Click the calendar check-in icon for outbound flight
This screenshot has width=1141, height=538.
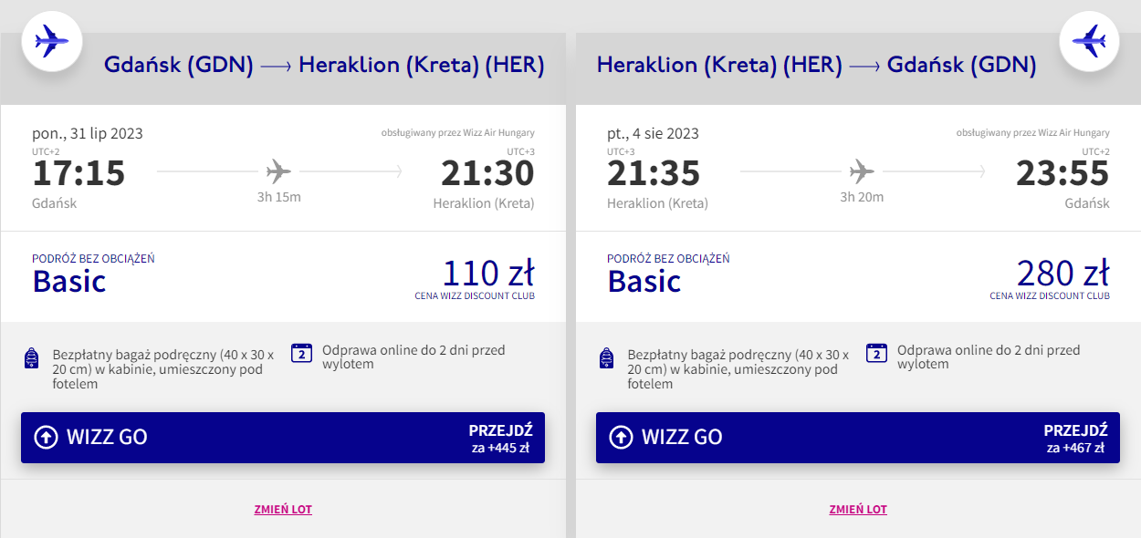[x=302, y=354]
